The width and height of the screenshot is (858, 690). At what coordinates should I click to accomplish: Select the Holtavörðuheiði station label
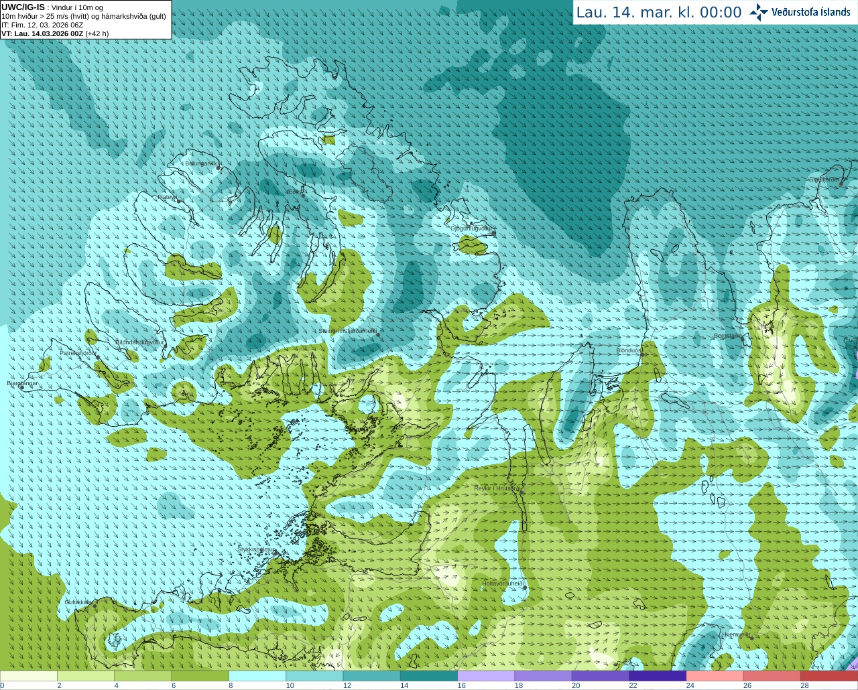[x=502, y=583]
